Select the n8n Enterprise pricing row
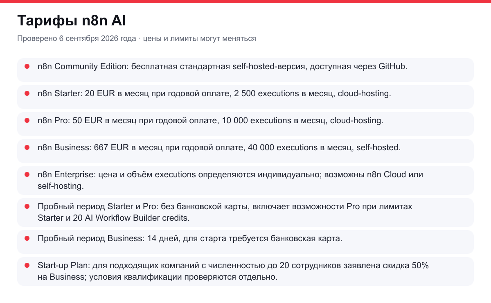This screenshot has height=303, width=491. click(x=245, y=181)
